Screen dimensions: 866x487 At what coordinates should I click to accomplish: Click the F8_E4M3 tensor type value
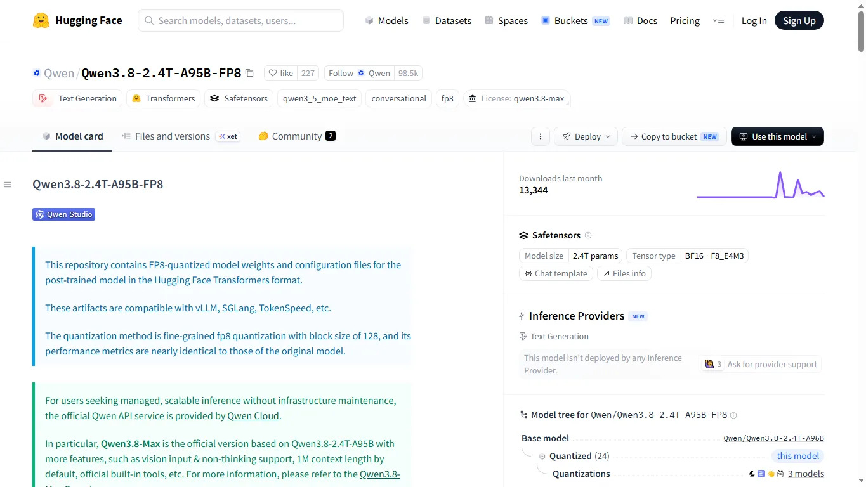point(727,256)
